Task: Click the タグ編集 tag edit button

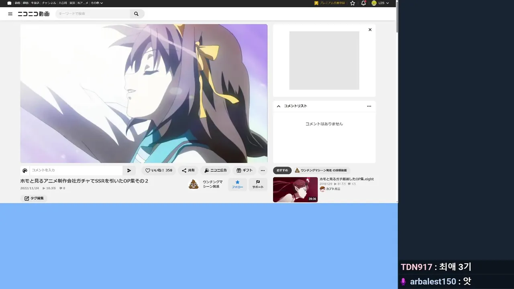Action: point(34,198)
